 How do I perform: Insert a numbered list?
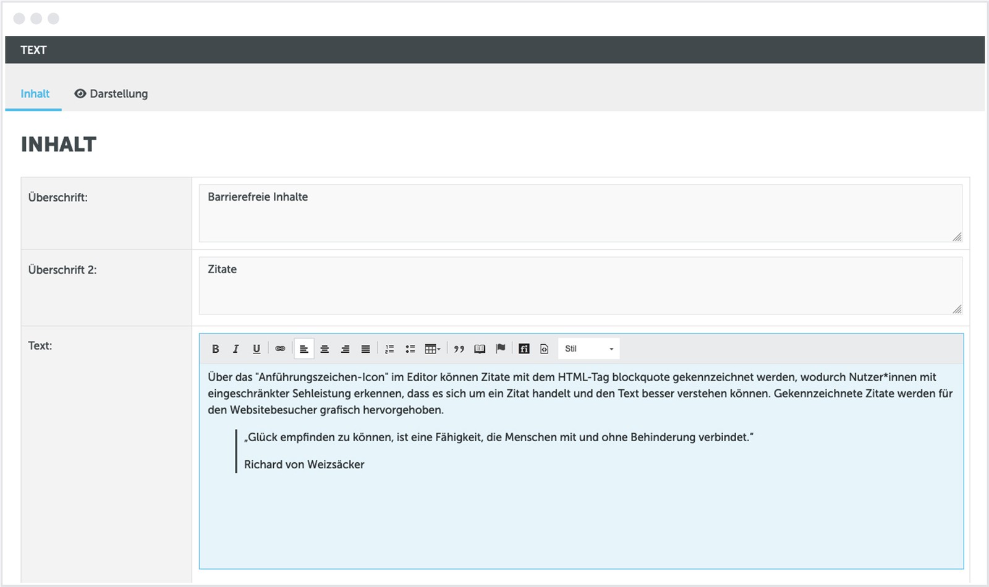(x=389, y=349)
